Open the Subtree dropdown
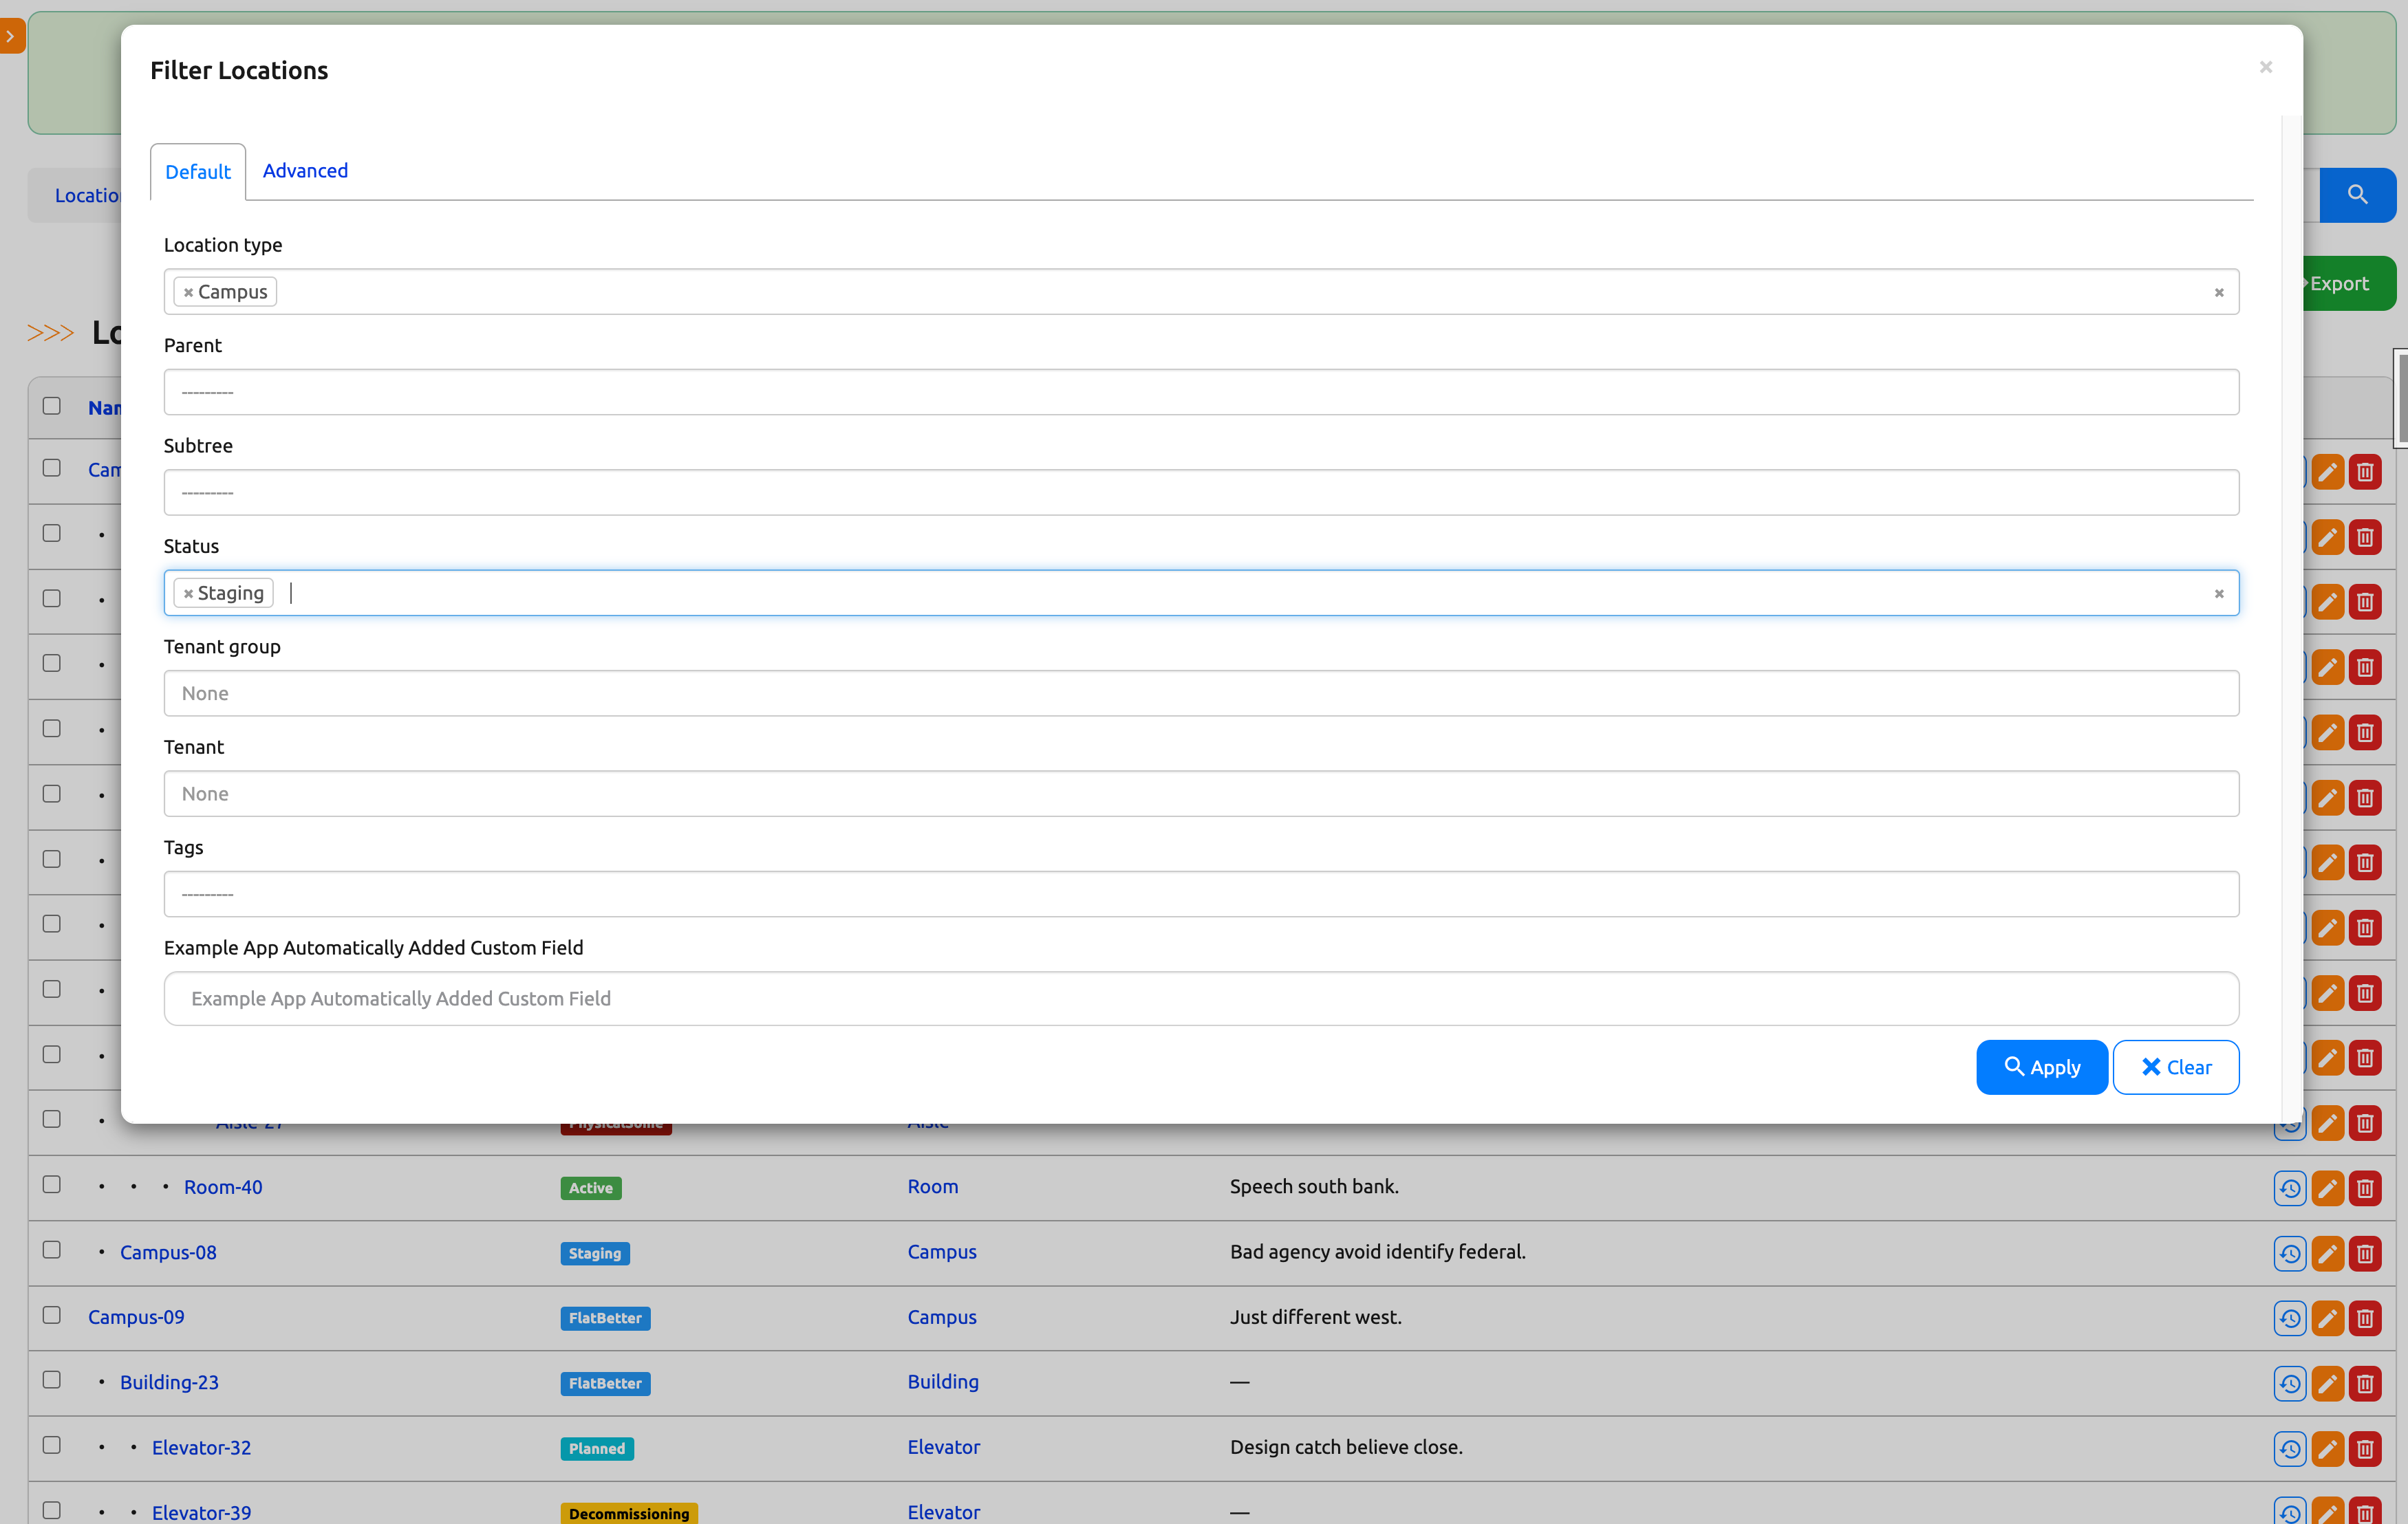 [x=1201, y=492]
